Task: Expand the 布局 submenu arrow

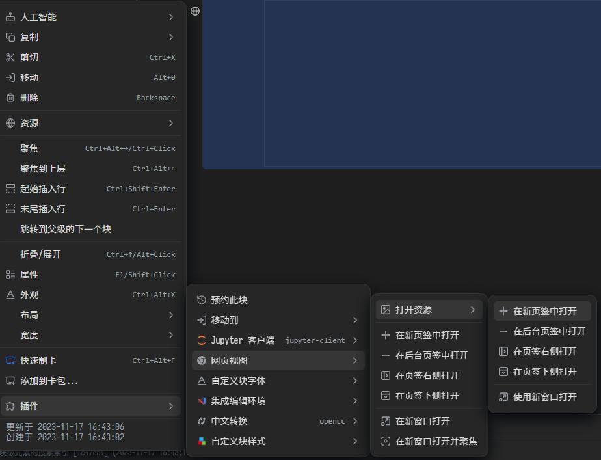Action: [171, 315]
